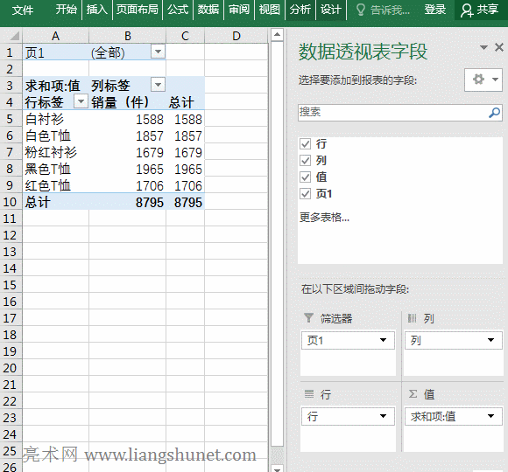The height and width of the screenshot is (472, 508).
Task: Switch to the 审阅 tab
Action: 239,10
